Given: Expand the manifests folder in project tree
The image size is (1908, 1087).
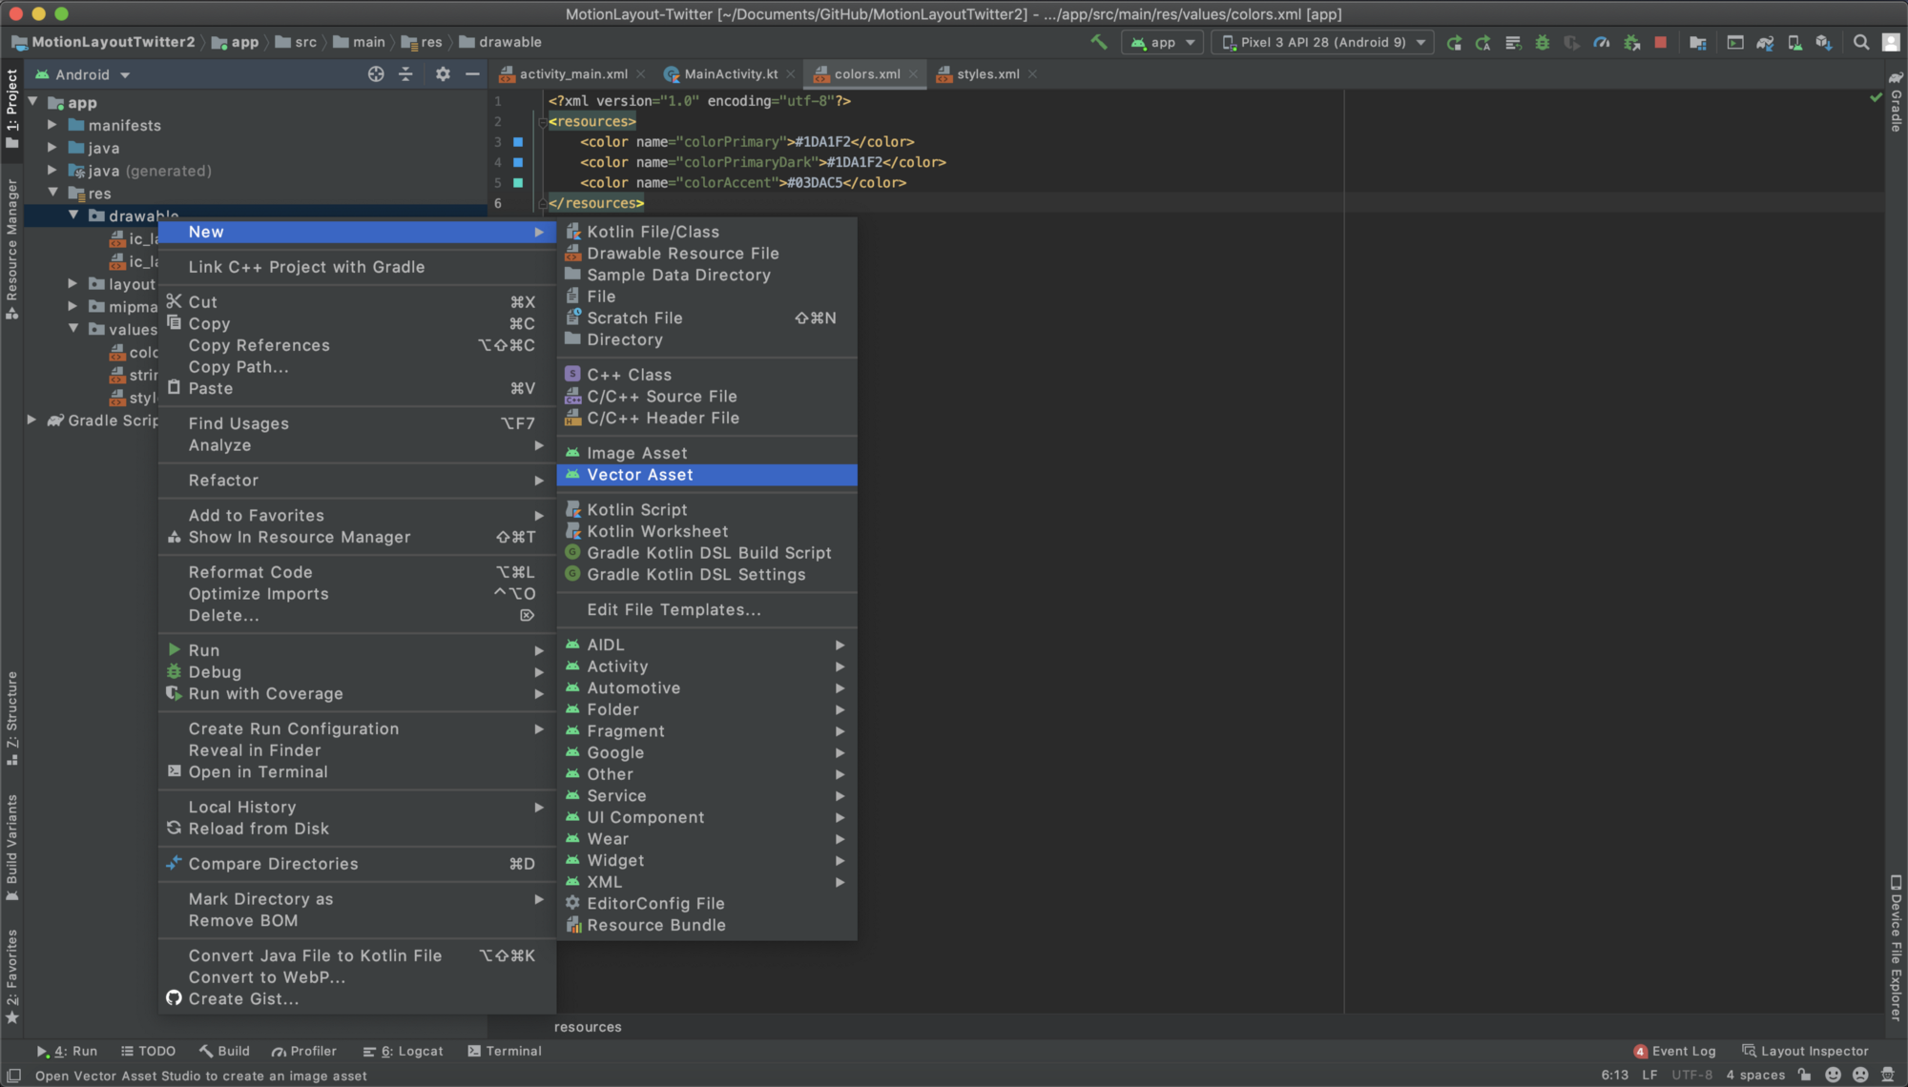Looking at the screenshot, I should [52, 125].
